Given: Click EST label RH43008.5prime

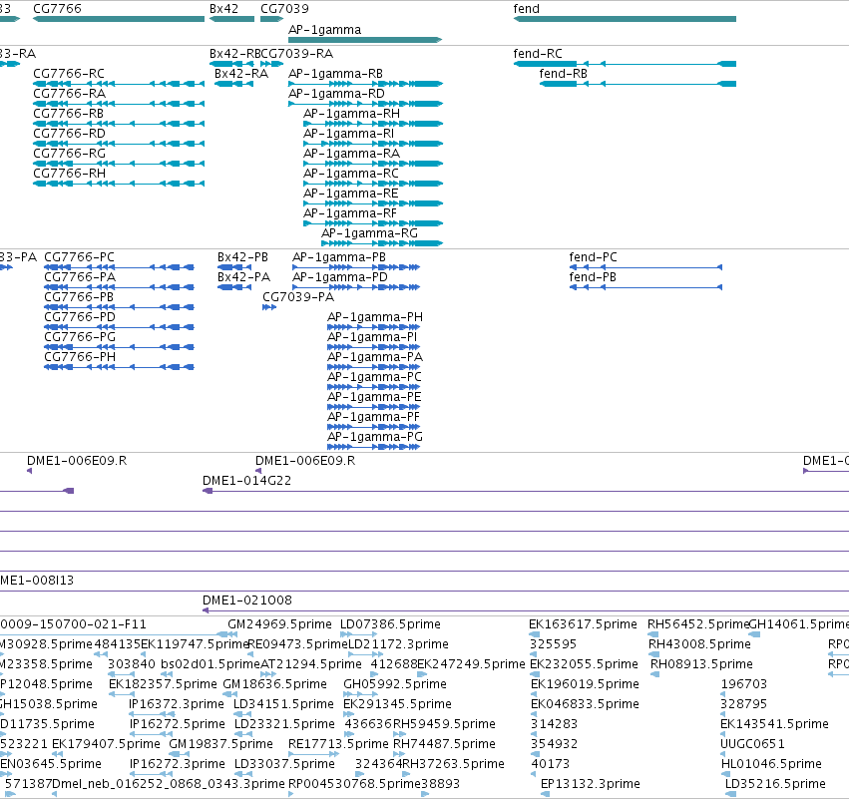Looking at the screenshot, I should pyautogui.click(x=699, y=644).
